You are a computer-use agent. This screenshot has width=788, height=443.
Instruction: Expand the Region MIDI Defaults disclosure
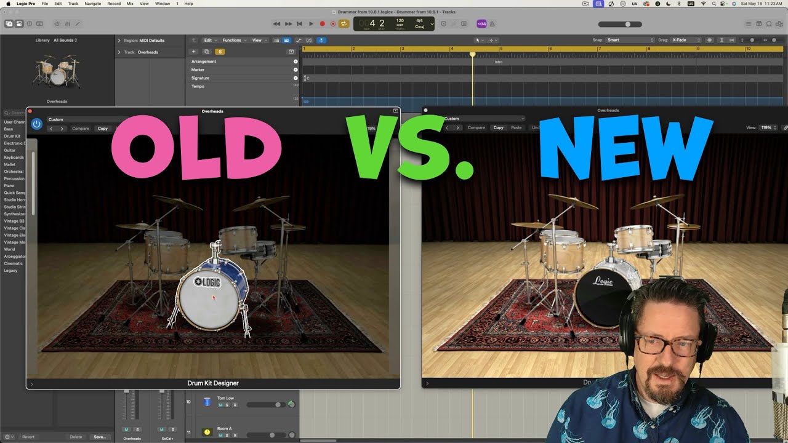(x=119, y=41)
